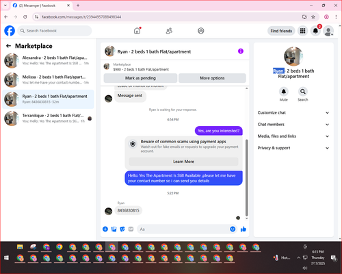
Task: Click Ryan's avatar in the chat header
Action: (109, 51)
